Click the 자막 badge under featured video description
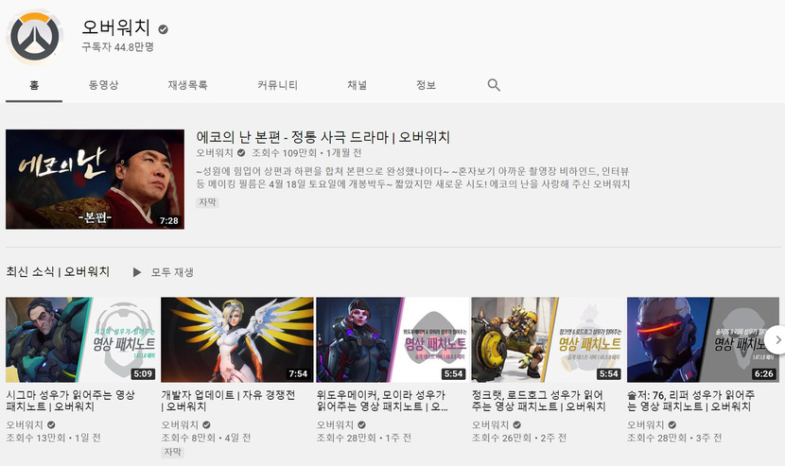Image resolution: width=785 pixels, height=466 pixels. point(208,202)
